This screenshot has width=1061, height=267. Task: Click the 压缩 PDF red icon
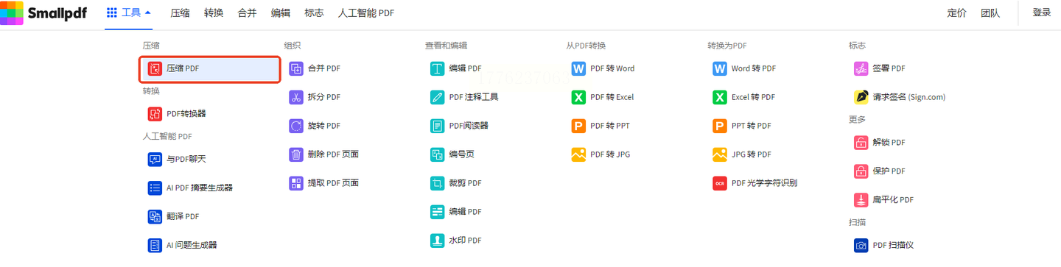154,68
